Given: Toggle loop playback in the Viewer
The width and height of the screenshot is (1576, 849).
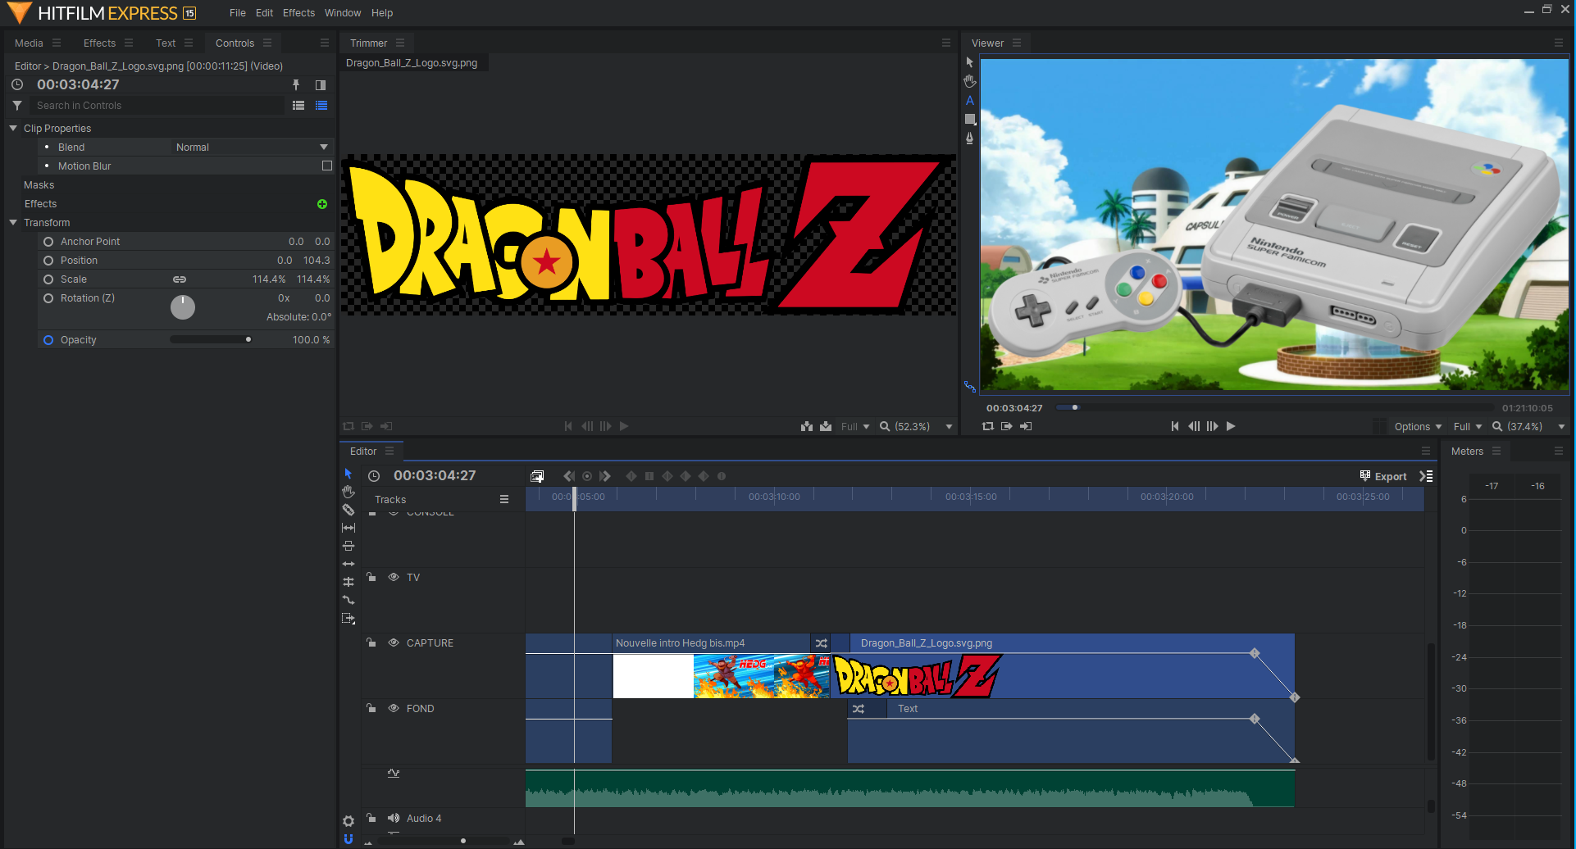Looking at the screenshot, I should (988, 426).
